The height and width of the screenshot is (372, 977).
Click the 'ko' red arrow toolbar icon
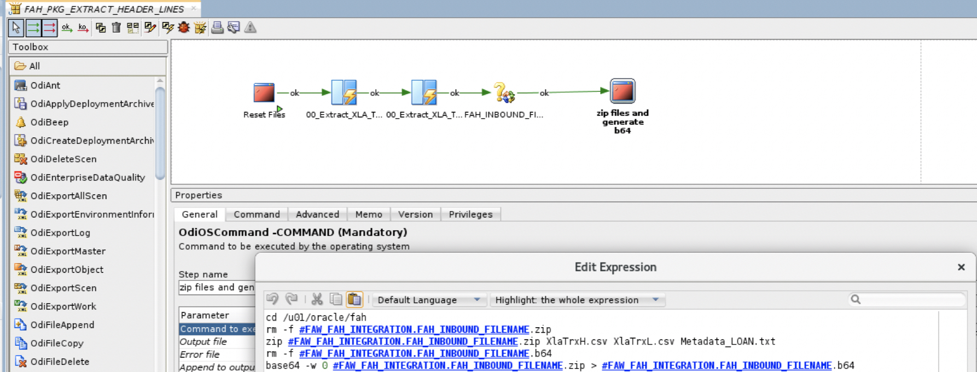83,27
